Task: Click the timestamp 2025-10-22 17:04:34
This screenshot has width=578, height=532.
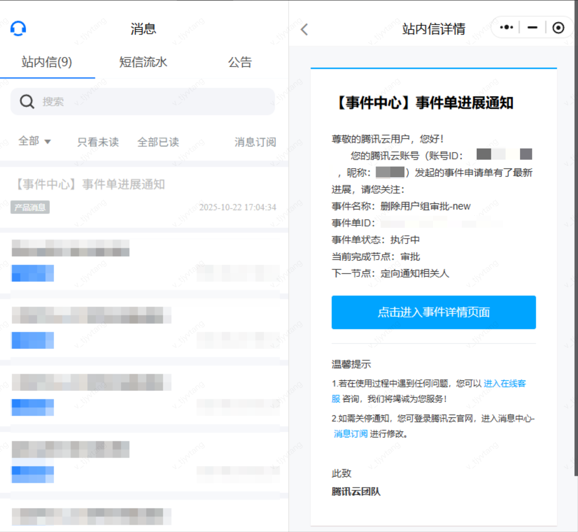Action: (x=237, y=207)
